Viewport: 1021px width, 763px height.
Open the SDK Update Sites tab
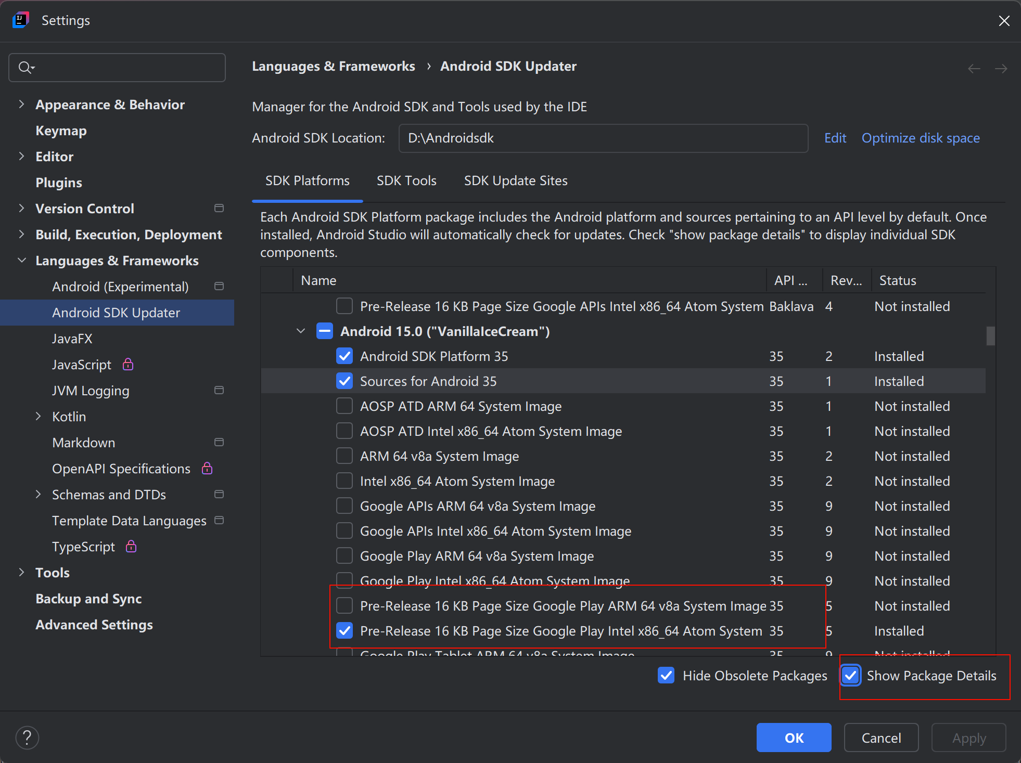(x=515, y=181)
